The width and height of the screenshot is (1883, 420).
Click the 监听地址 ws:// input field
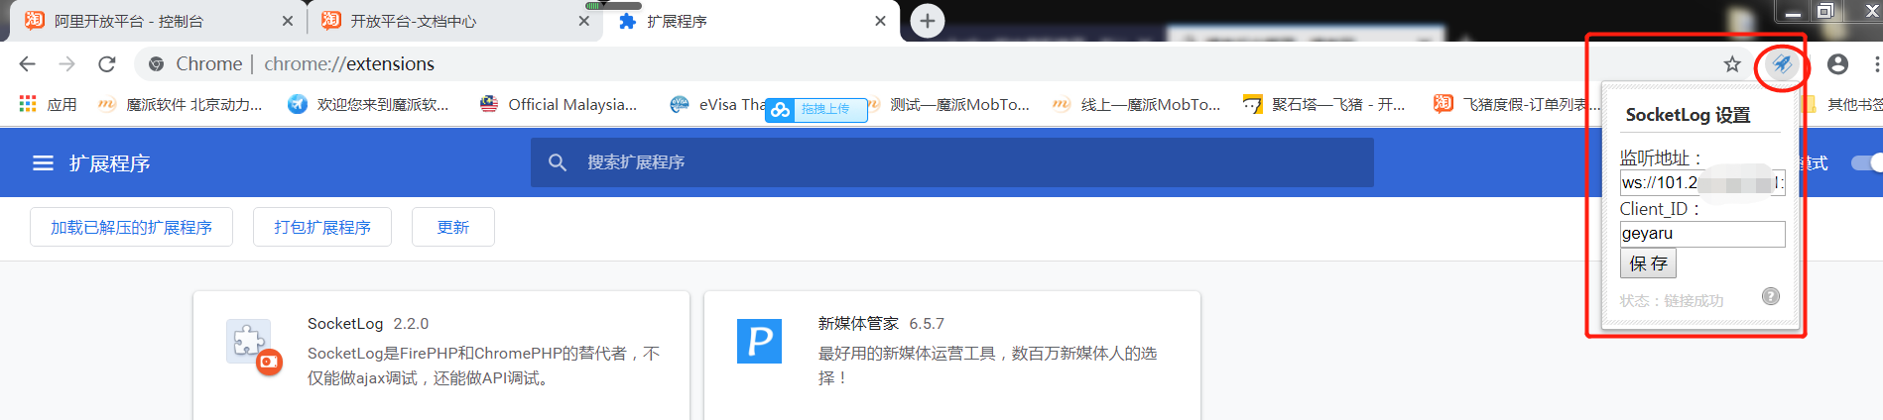tap(1702, 182)
